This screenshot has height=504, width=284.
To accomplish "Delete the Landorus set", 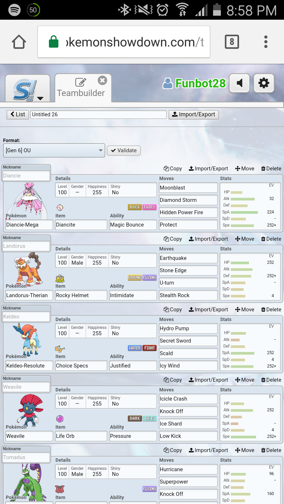I will pos(271,239).
